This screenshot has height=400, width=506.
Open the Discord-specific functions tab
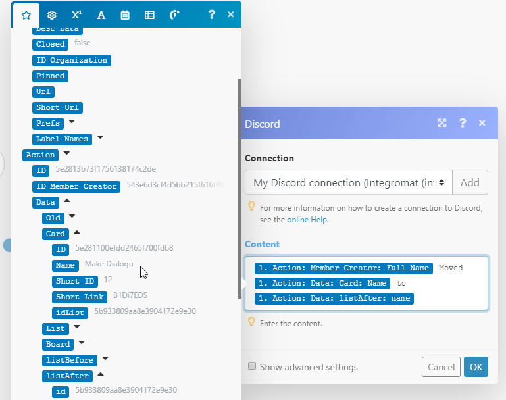(174, 15)
